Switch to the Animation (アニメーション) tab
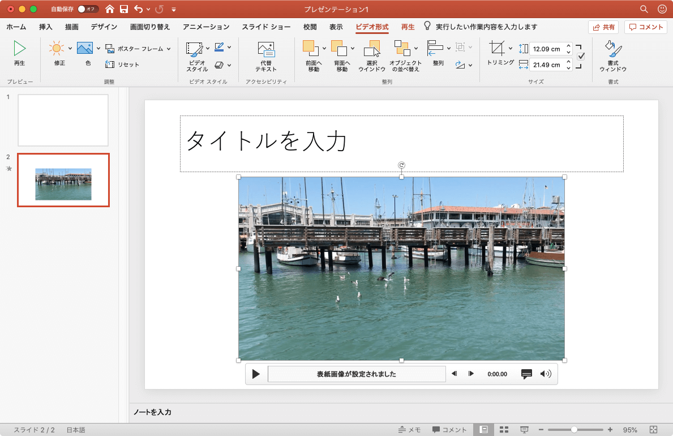Viewport: 673px width, 436px height. (x=206, y=27)
